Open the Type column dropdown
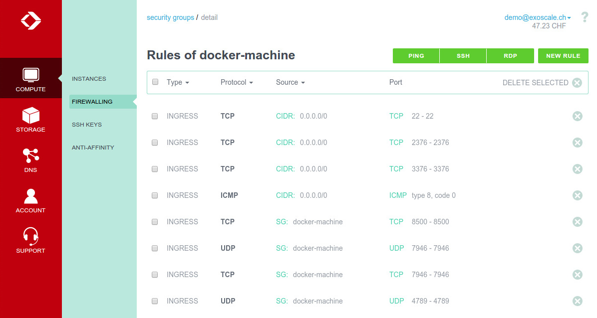597x318 pixels. (178, 82)
